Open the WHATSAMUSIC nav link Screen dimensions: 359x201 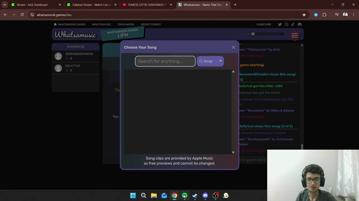point(102,24)
